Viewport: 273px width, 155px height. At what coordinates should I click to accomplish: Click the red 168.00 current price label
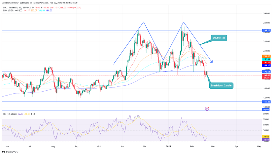(x=266, y=75)
